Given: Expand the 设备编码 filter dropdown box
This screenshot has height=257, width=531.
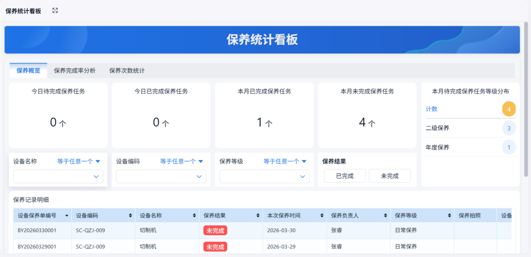Looking at the screenshot, I should [x=161, y=176].
